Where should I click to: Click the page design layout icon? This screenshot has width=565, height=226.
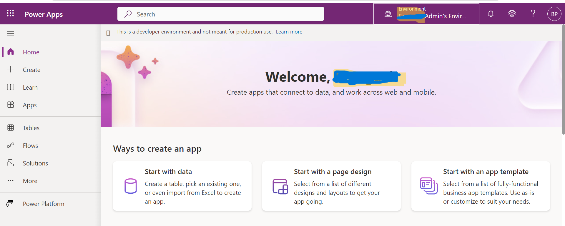(x=280, y=187)
